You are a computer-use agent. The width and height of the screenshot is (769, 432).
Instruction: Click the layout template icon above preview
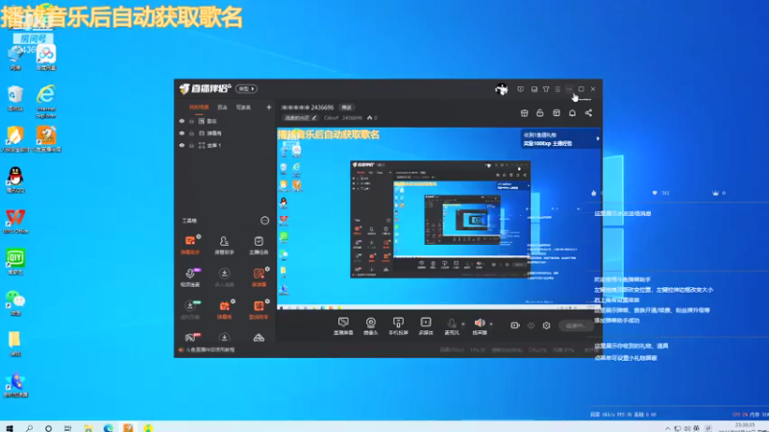557,113
